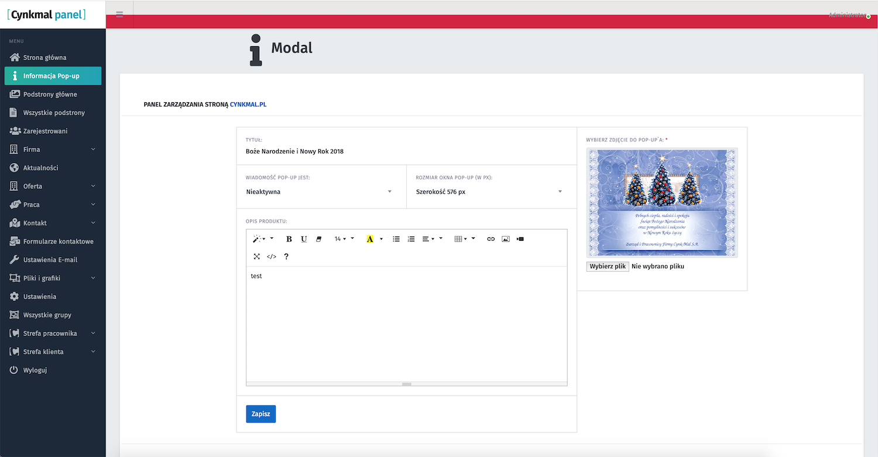Screen dimensions: 878x457
Task: Insert a numbered ordered list
Action: click(x=411, y=239)
